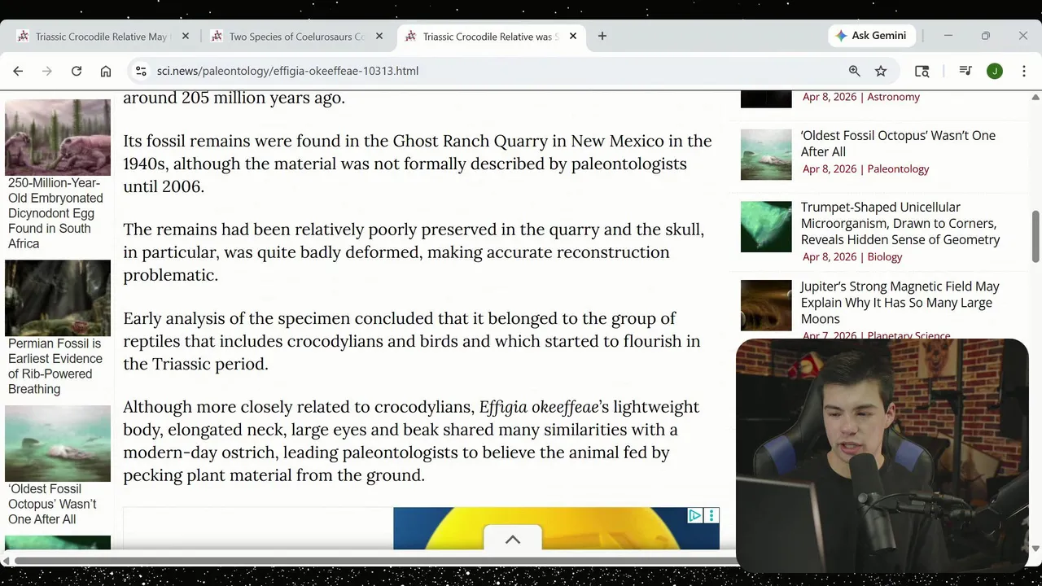
Task: Open the media controls icon
Action: tap(965, 71)
